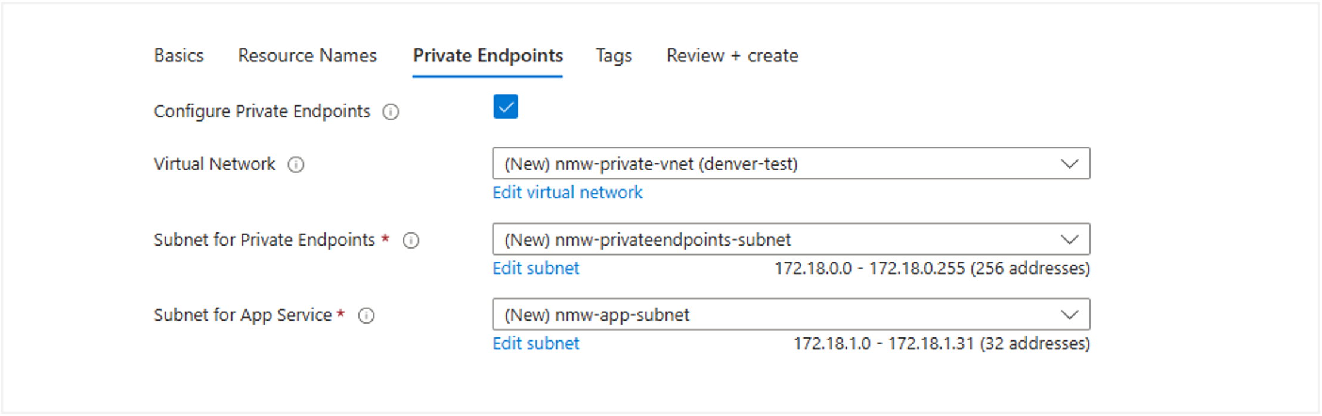Click info icon for Subnet for Private Endpoints
Viewport: 1322px width, 416px height.
tap(411, 240)
